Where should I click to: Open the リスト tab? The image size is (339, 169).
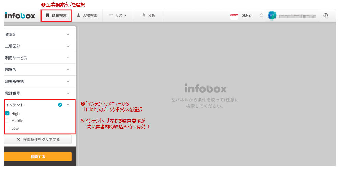coord(118,15)
